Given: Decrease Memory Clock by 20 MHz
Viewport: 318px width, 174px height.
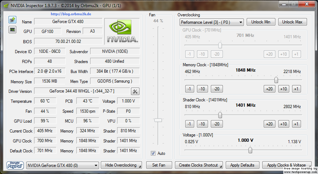Looking at the screenshot, I should (217, 89).
